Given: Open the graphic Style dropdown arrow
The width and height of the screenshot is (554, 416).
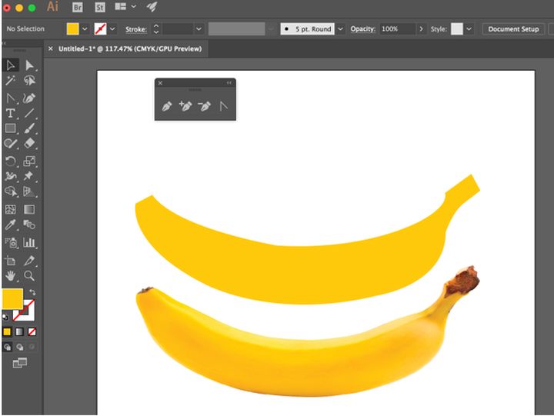Looking at the screenshot, I should [469, 29].
